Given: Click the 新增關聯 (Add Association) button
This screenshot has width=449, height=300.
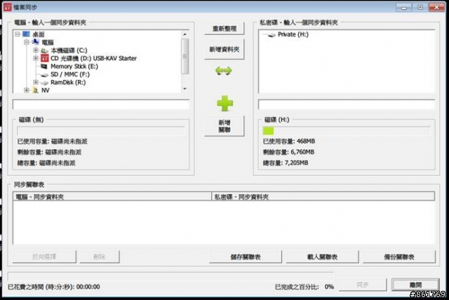Looking at the screenshot, I should pyautogui.click(x=224, y=126).
